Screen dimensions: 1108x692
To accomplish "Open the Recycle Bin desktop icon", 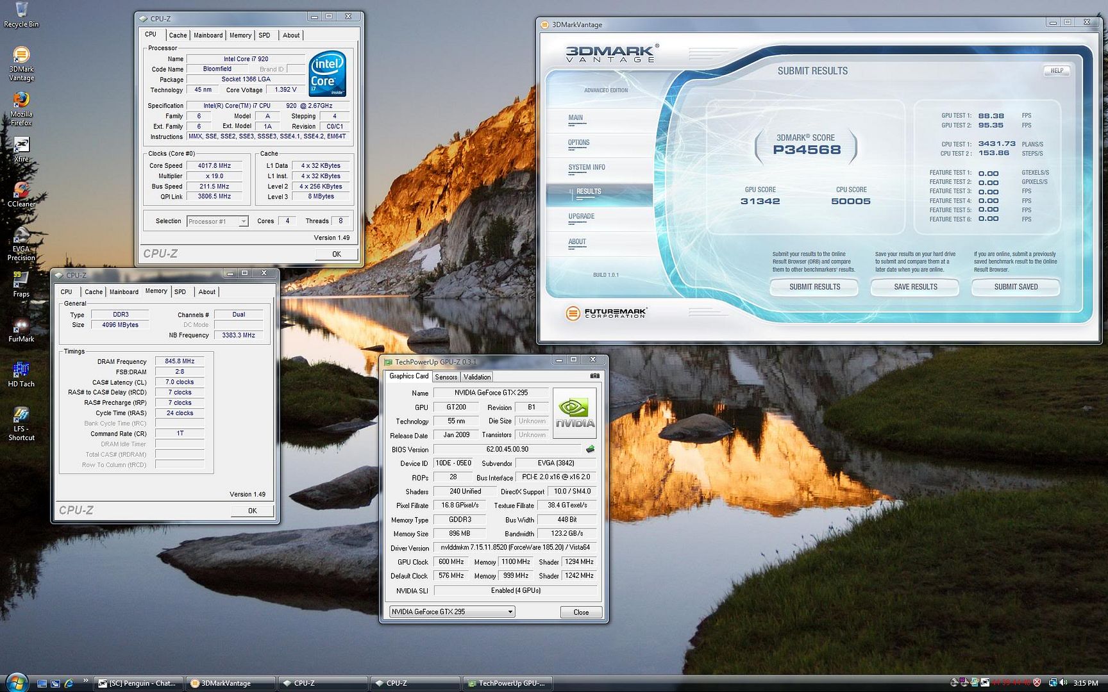I will pos(21,15).
